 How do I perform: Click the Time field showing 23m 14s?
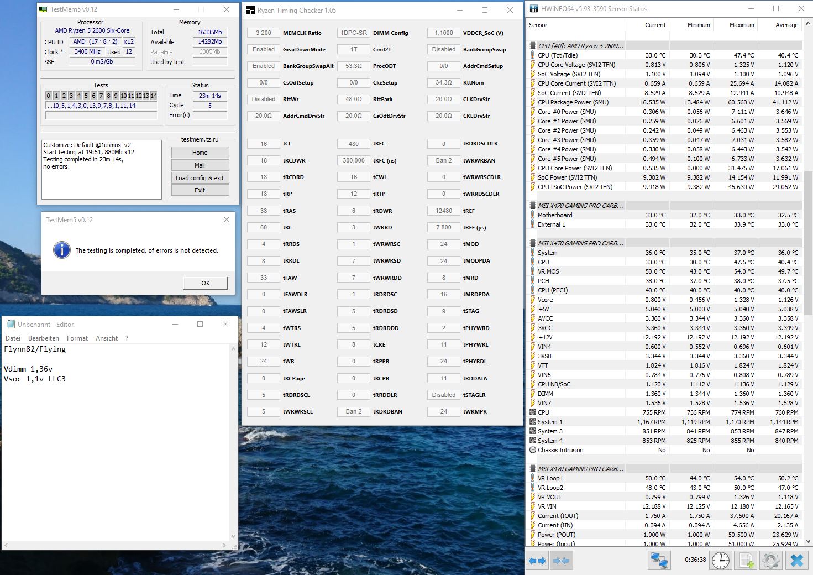(210, 96)
